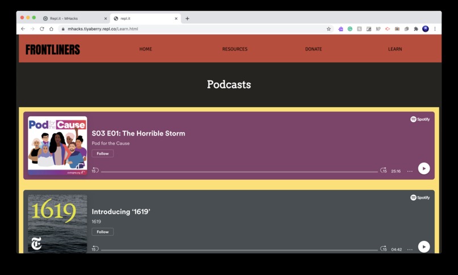Screen dimensions: 458x275
Task: Follow the 1619 podcast
Action: pyautogui.click(x=102, y=232)
